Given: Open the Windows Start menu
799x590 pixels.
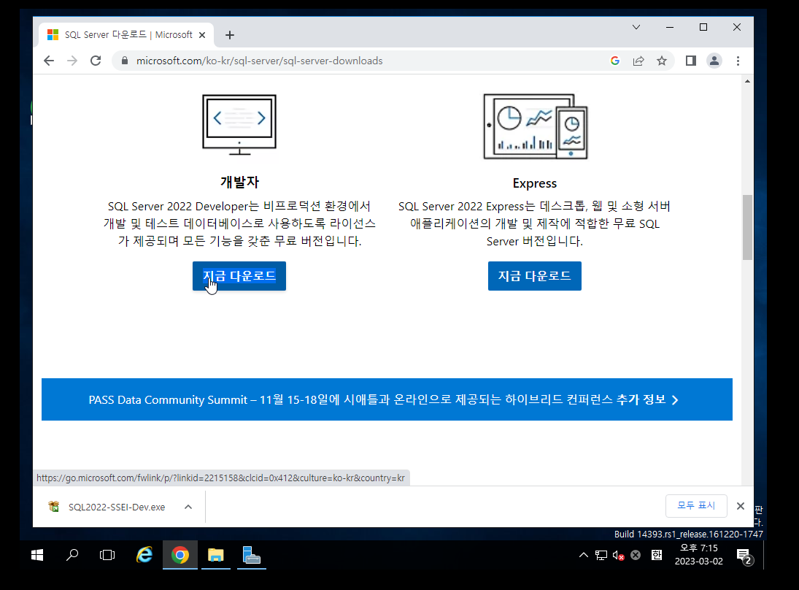Looking at the screenshot, I should point(37,555).
